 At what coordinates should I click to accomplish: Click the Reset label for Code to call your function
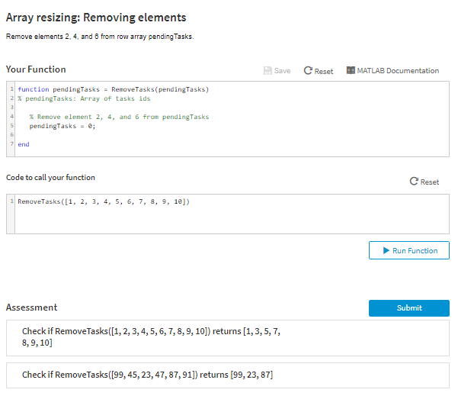pyautogui.click(x=429, y=182)
